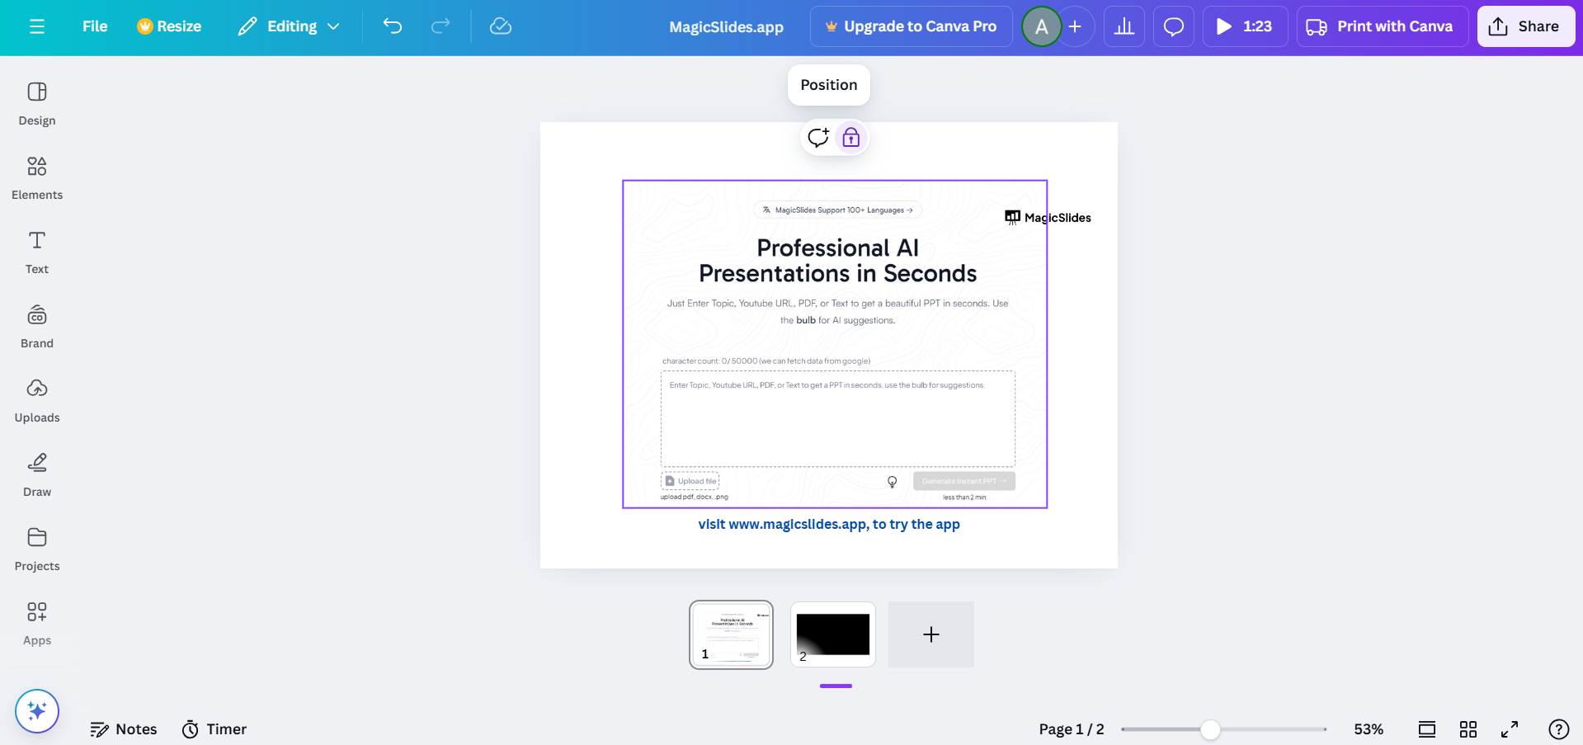This screenshot has width=1583, height=745.
Task: Select the locked MagicSlides screenshot image
Action: point(835,344)
